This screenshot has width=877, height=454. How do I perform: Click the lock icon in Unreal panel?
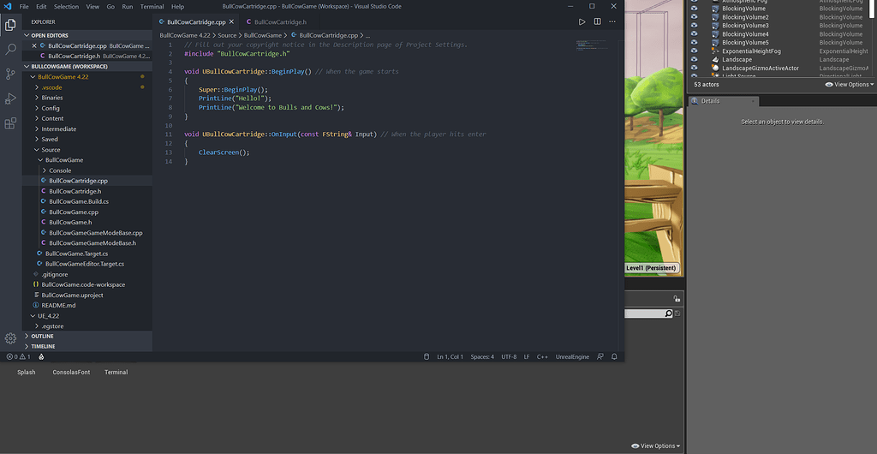(x=677, y=299)
